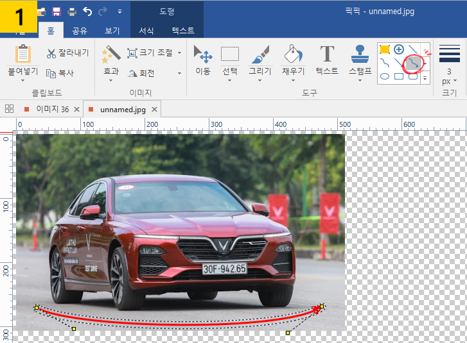Click the lower-left curve control point handle

click(x=74, y=329)
